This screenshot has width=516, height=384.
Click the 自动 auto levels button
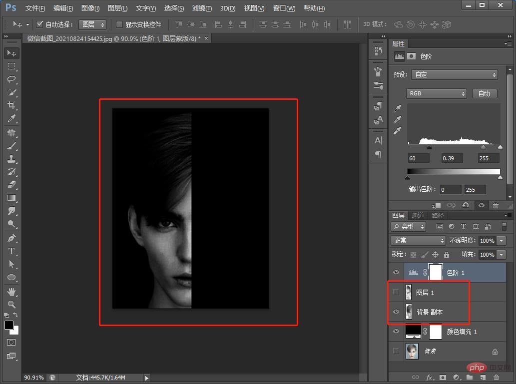[484, 93]
